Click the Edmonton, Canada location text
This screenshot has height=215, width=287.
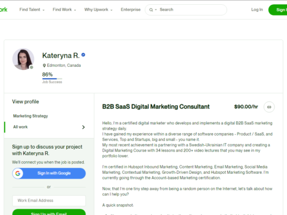point(64,65)
